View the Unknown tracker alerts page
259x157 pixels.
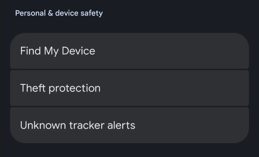click(129, 125)
